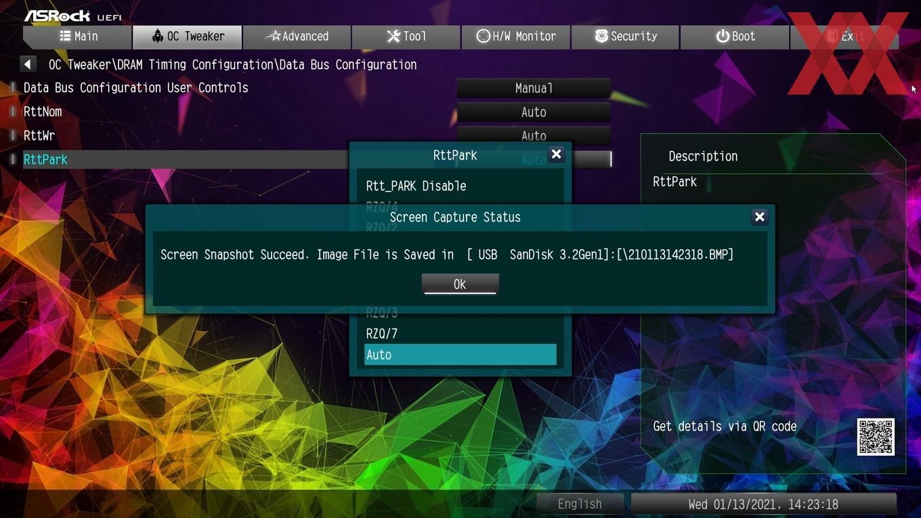
Task: Click the Get details via QR code text
Action: [725, 427]
